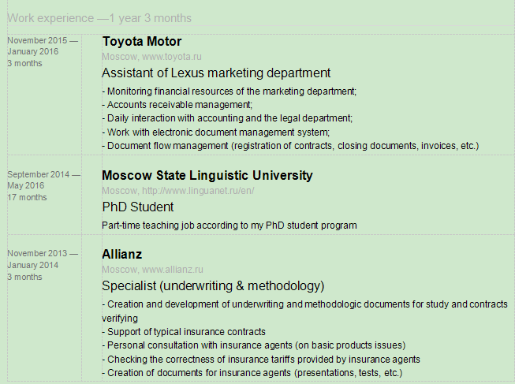Image resolution: width=515 pixels, height=384 pixels.
Task: Click the Work experience section heading
Action: [x=99, y=18]
